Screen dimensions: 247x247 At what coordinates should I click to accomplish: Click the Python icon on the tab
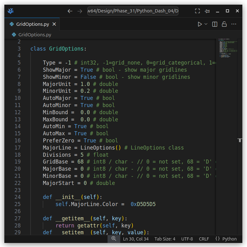coord(12,24)
